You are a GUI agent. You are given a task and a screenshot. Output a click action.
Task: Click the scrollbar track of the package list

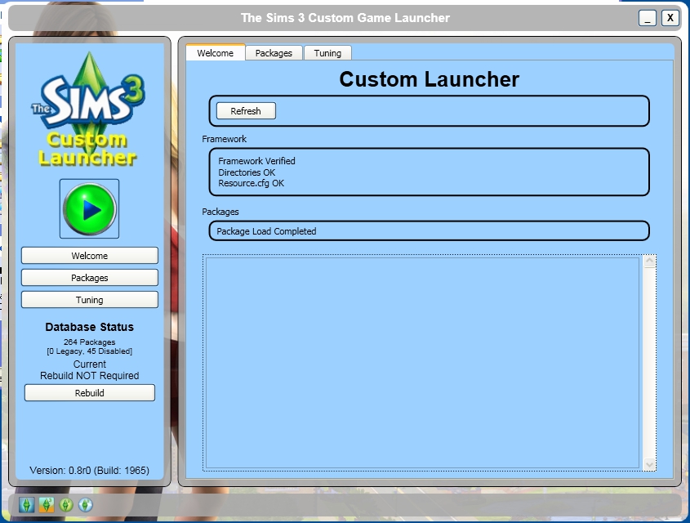pyautogui.click(x=651, y=364)
